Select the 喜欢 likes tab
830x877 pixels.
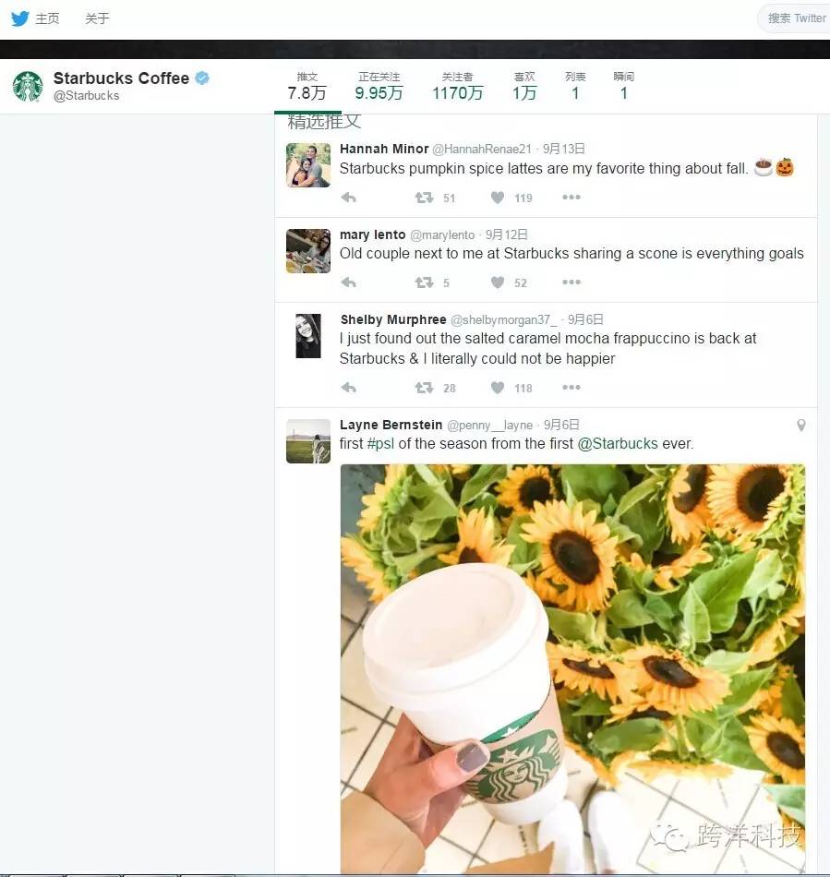tap(524, 86)
